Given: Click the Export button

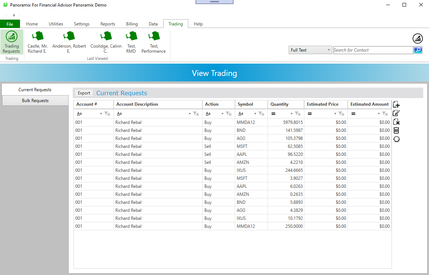Looking at the screenshot, I should [84, 93].
